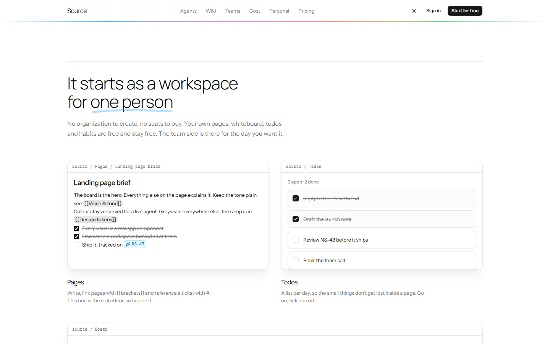Click the '2 open · 2 done' counter
This screenshot has height=344, width=550.
coord(303,182)
